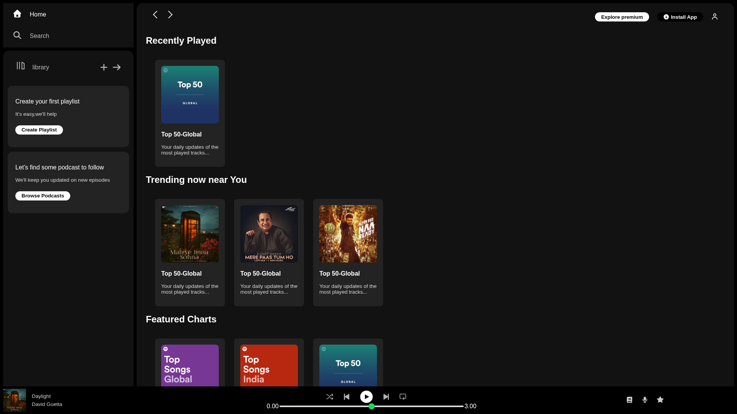Click the Daylight song title
The image size is (737, 414).
click(x=41, y=396)
